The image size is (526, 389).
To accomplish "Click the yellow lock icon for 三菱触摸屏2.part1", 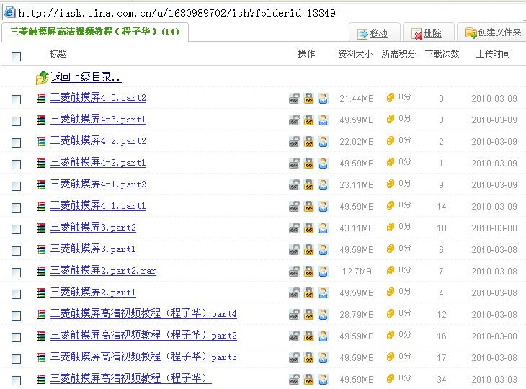I will 308,293.
